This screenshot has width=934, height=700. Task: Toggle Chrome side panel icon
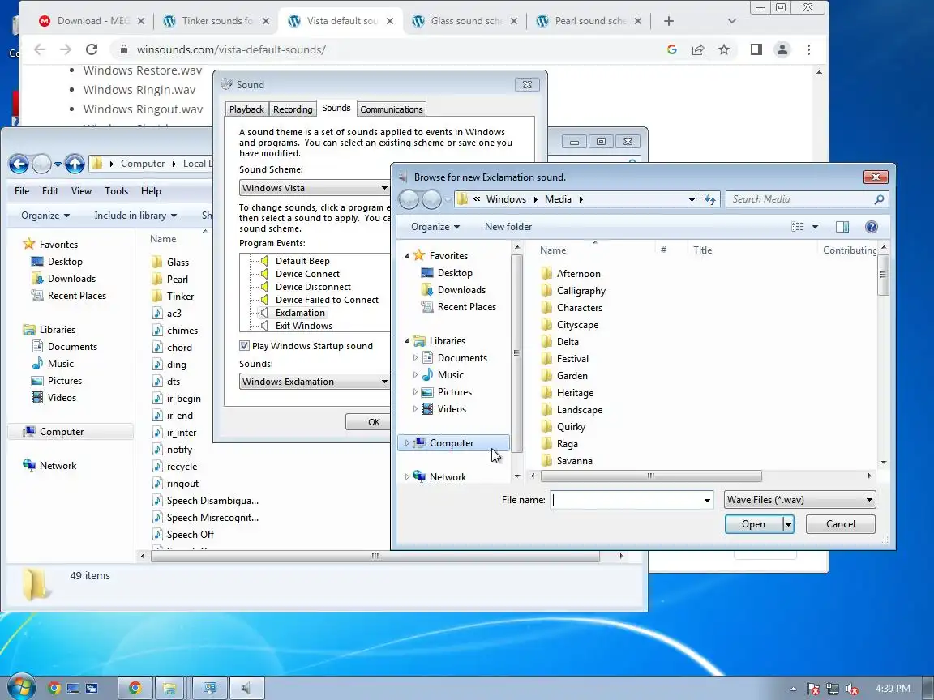[756, 49]
